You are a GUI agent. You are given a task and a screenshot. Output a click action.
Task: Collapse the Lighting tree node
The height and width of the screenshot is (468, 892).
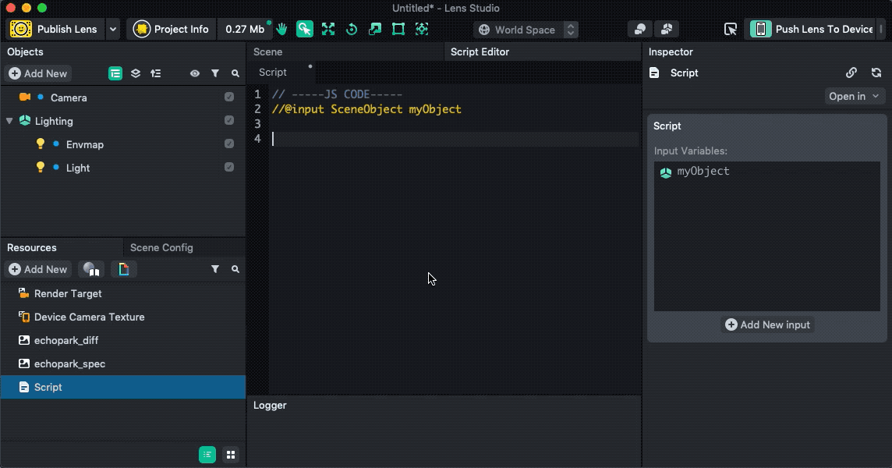(x=9, y=121)
